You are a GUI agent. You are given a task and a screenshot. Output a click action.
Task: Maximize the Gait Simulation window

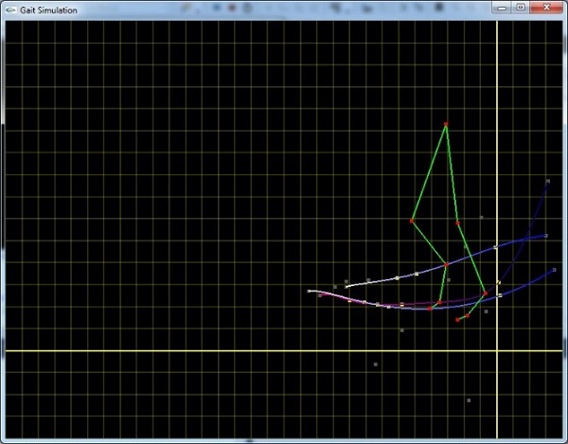(x=520, y=8)
